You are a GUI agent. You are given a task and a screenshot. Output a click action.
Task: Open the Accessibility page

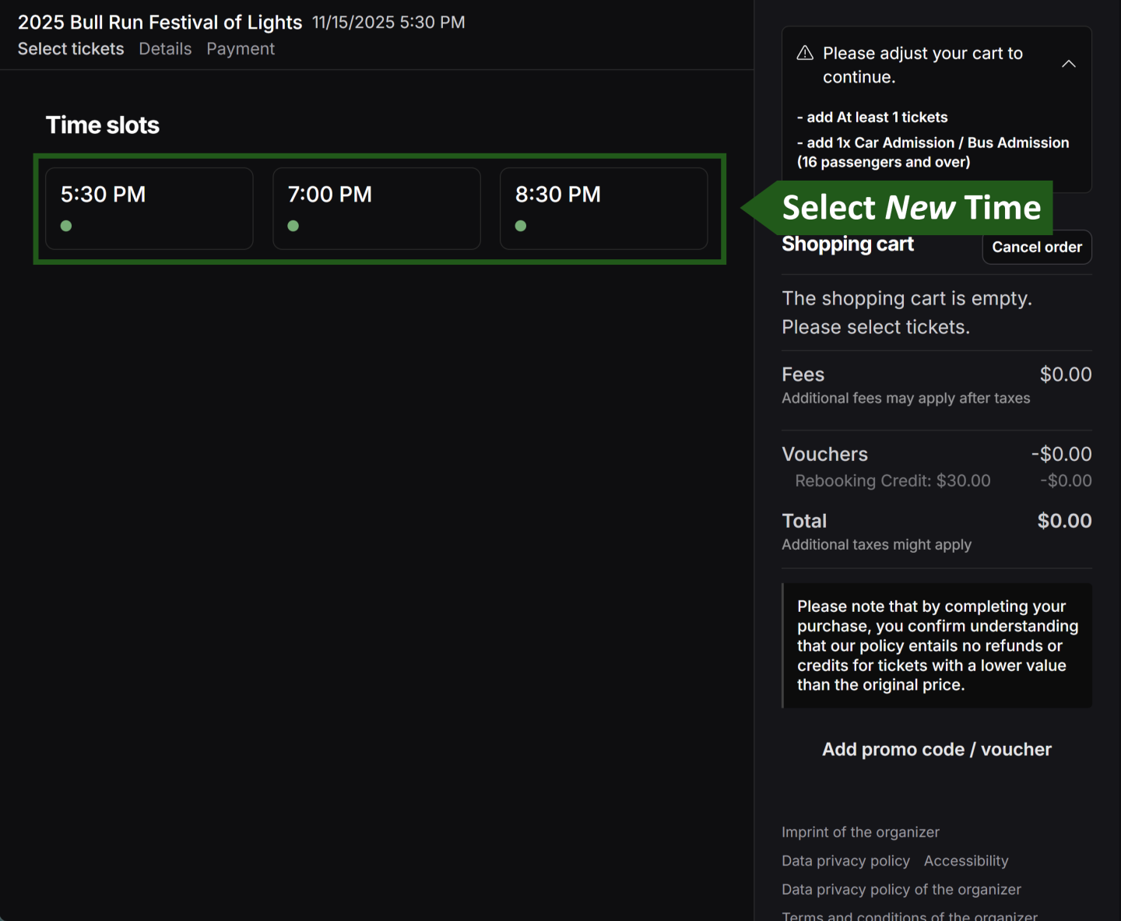966,860
